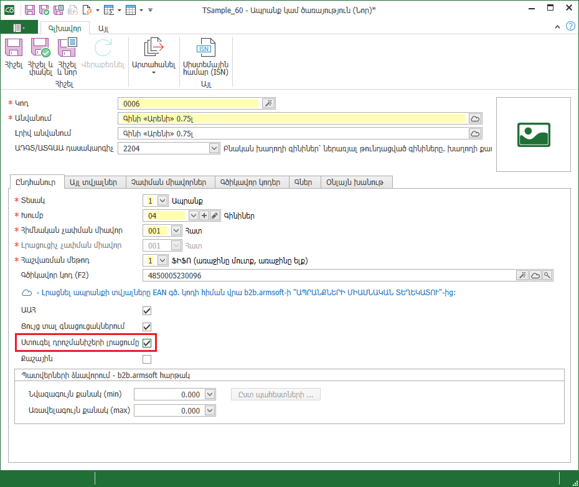
Task: Toggle the ԱԱՀ checkbox
Action: (147, 310)
